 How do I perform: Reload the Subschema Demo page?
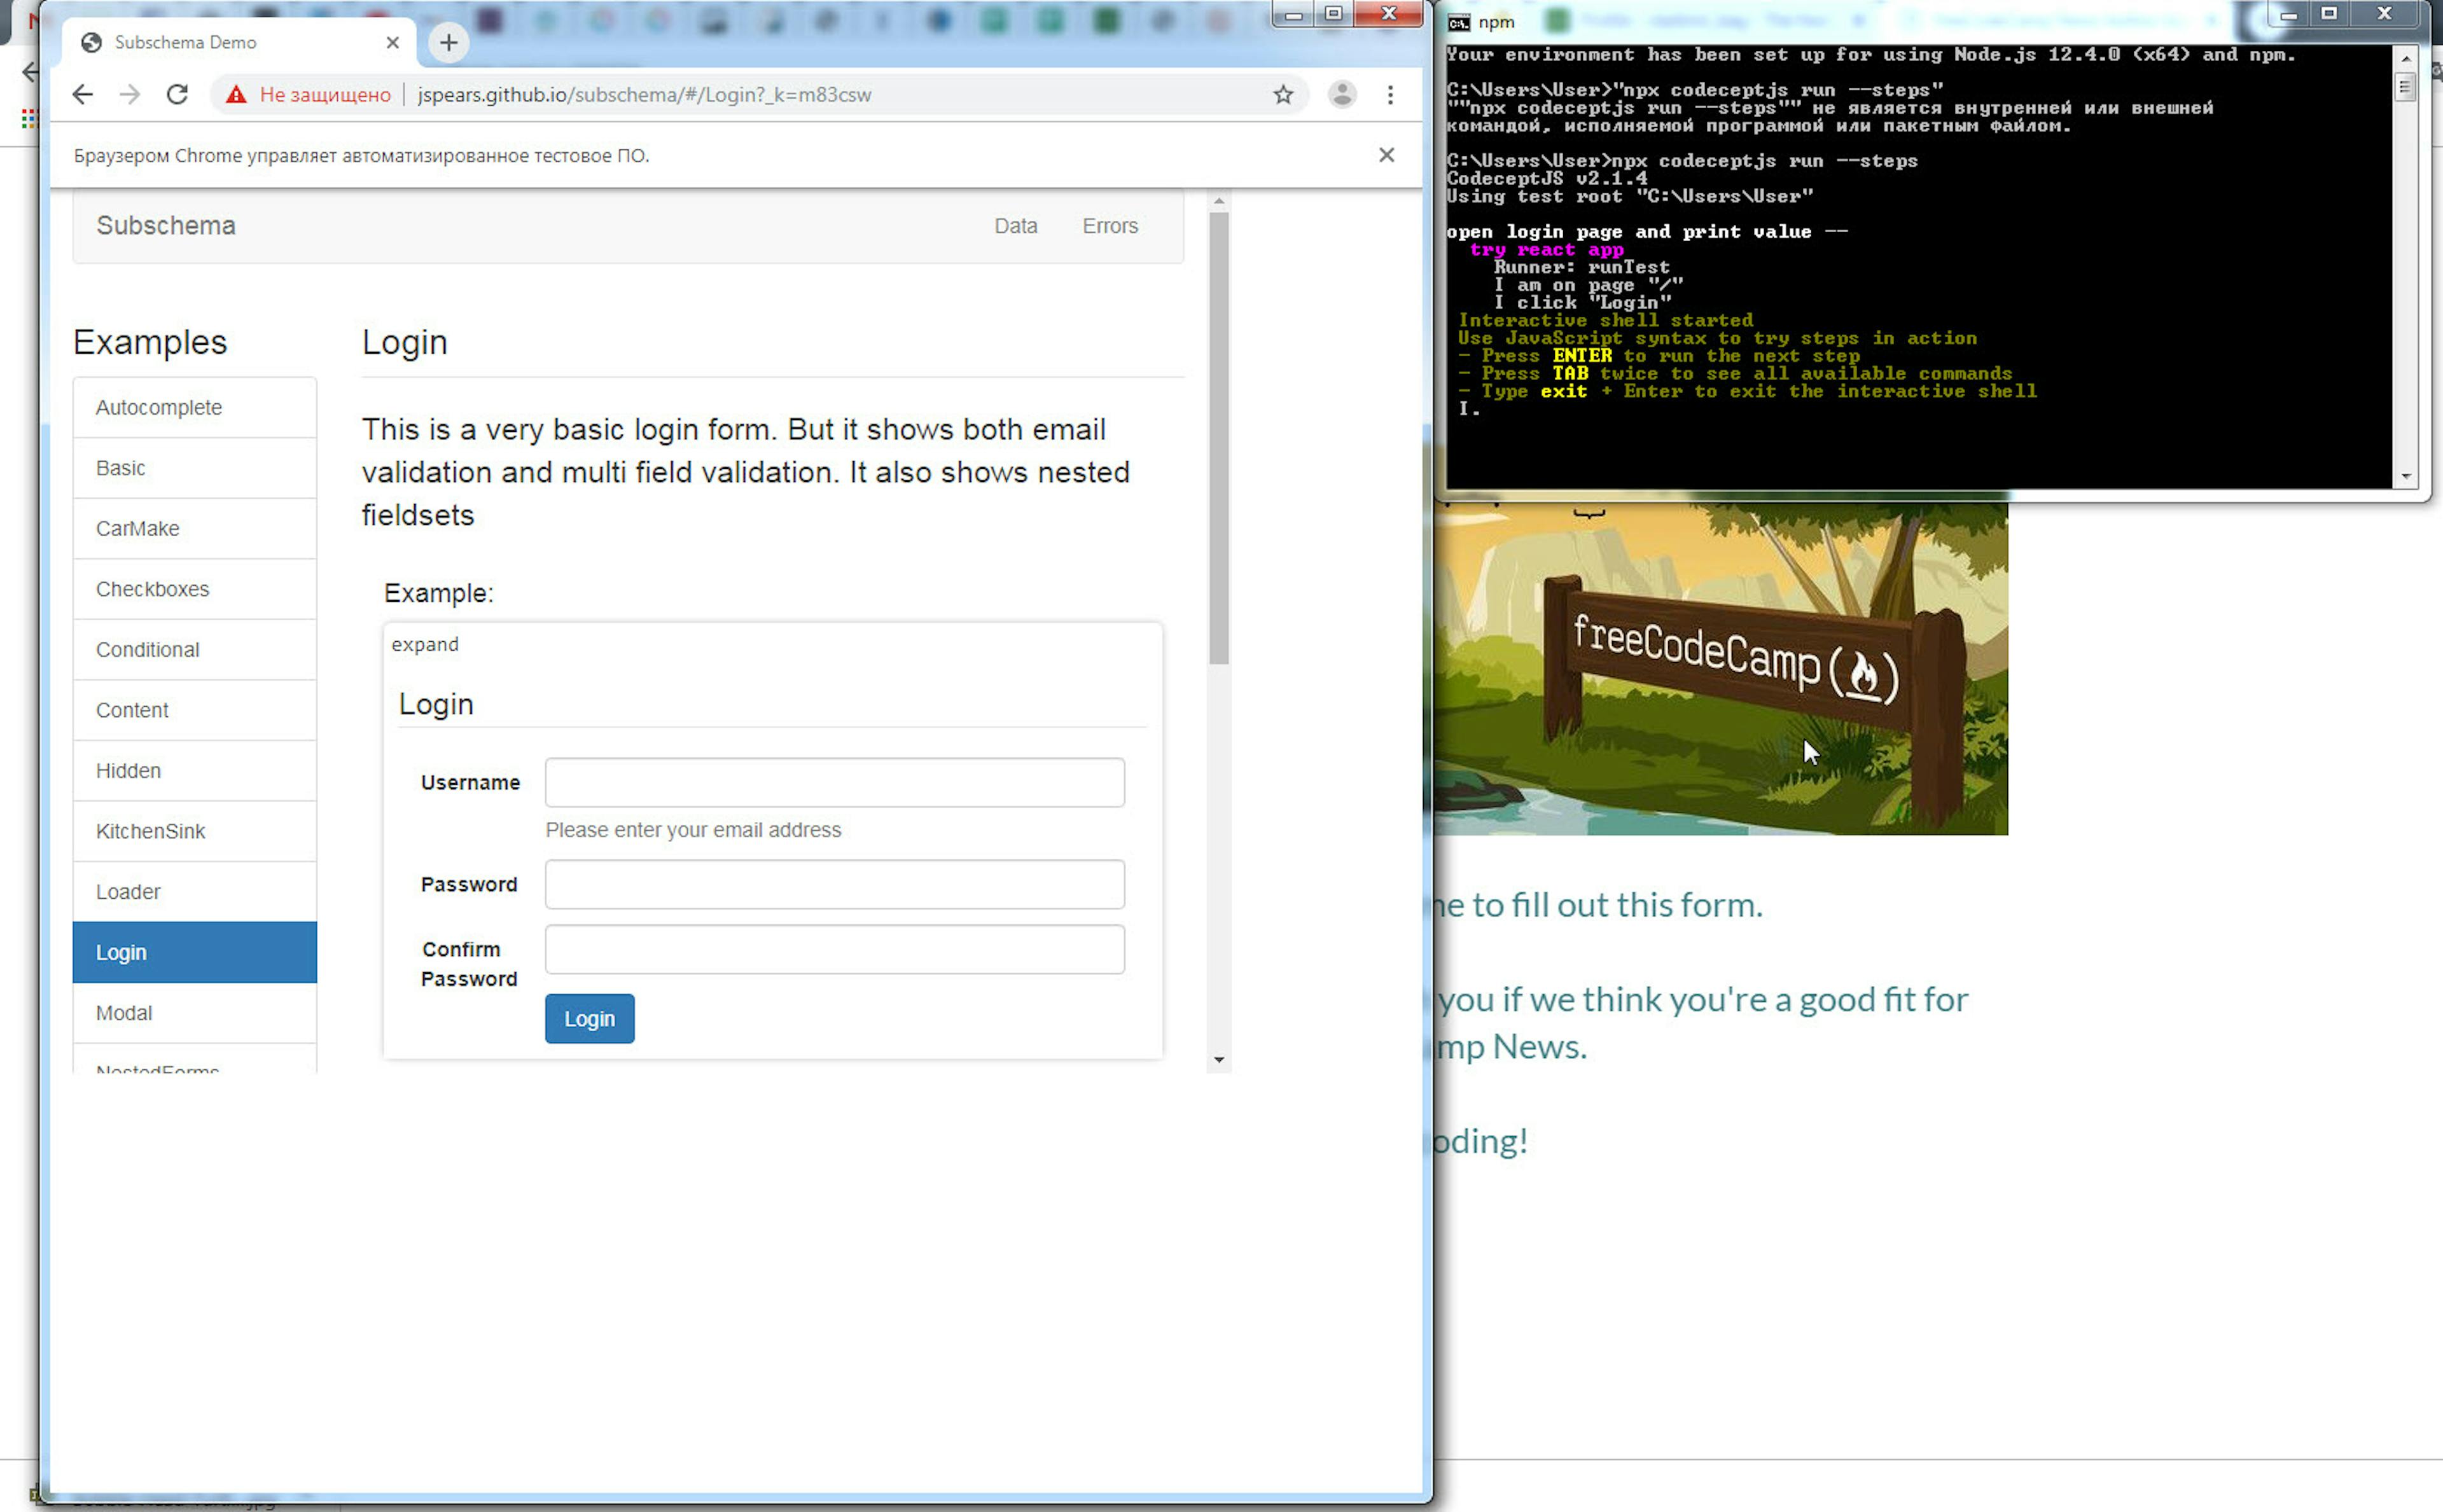(x=177, y=95)
